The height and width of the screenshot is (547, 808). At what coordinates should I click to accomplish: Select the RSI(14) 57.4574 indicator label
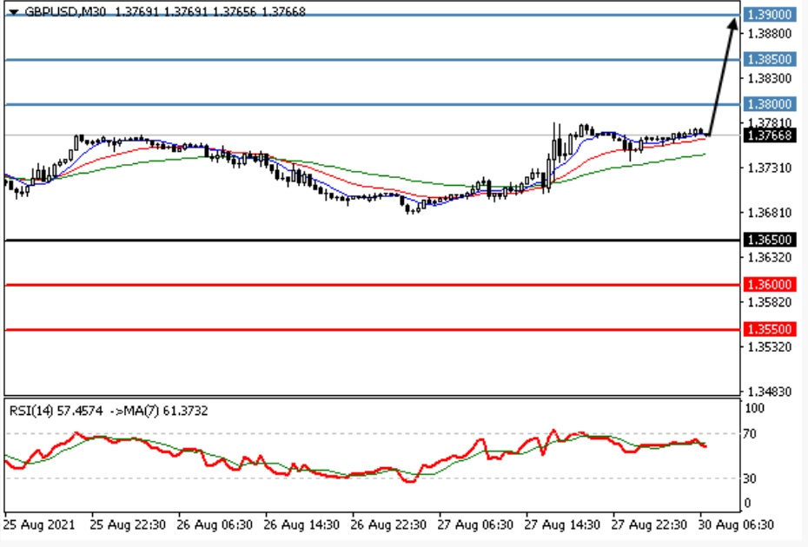point(56,411)
